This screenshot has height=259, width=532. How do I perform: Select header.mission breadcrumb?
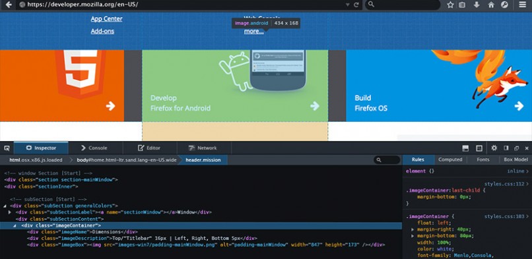(x=203, y=159)
